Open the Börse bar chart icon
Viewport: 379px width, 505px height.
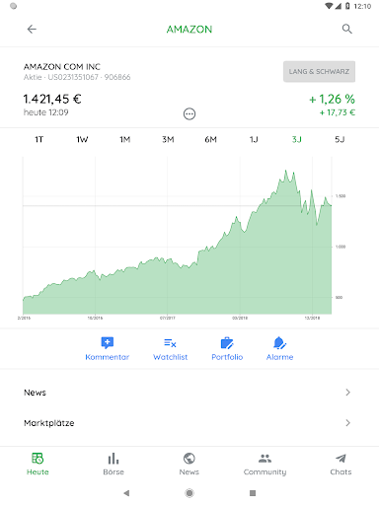[114, 459]
